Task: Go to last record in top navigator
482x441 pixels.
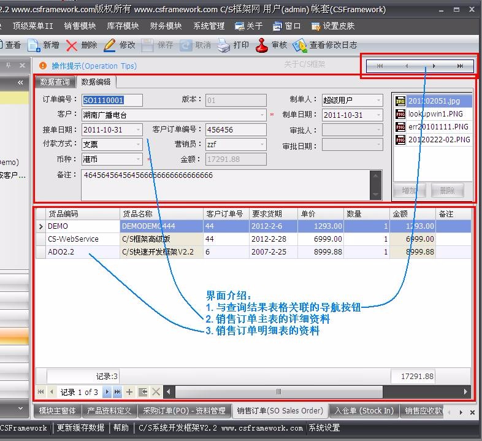Action: pyautogui.click(x=460, y=66)
